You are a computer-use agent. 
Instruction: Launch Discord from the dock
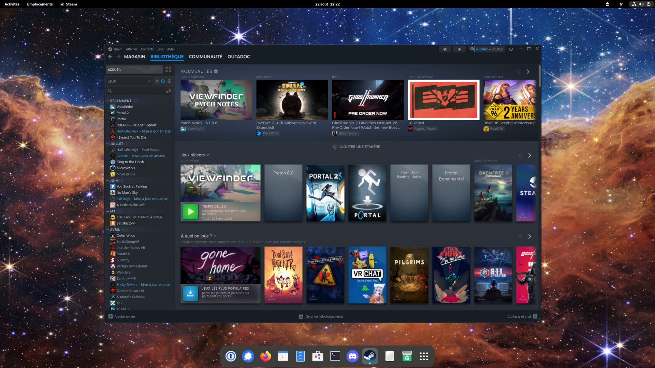pos(352,356)
